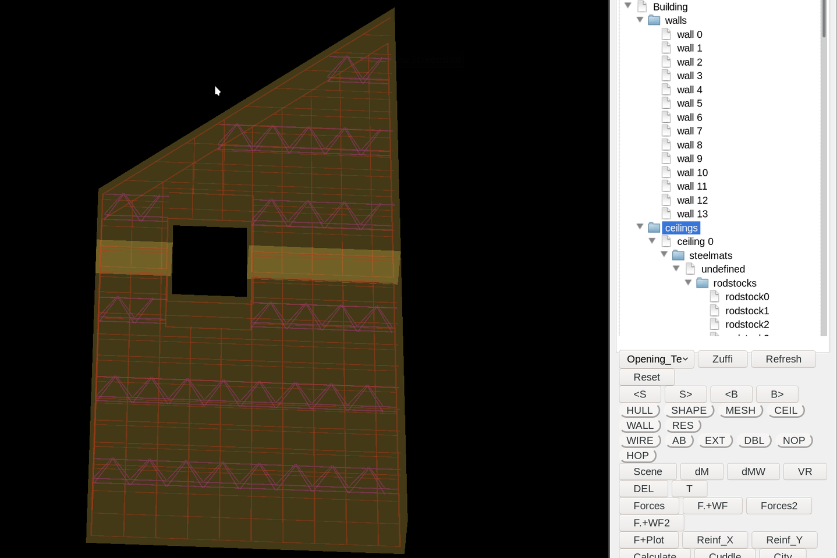Click the undefined file icon

click(x=691, y=269)
